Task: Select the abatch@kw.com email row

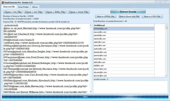Action: 124,59
